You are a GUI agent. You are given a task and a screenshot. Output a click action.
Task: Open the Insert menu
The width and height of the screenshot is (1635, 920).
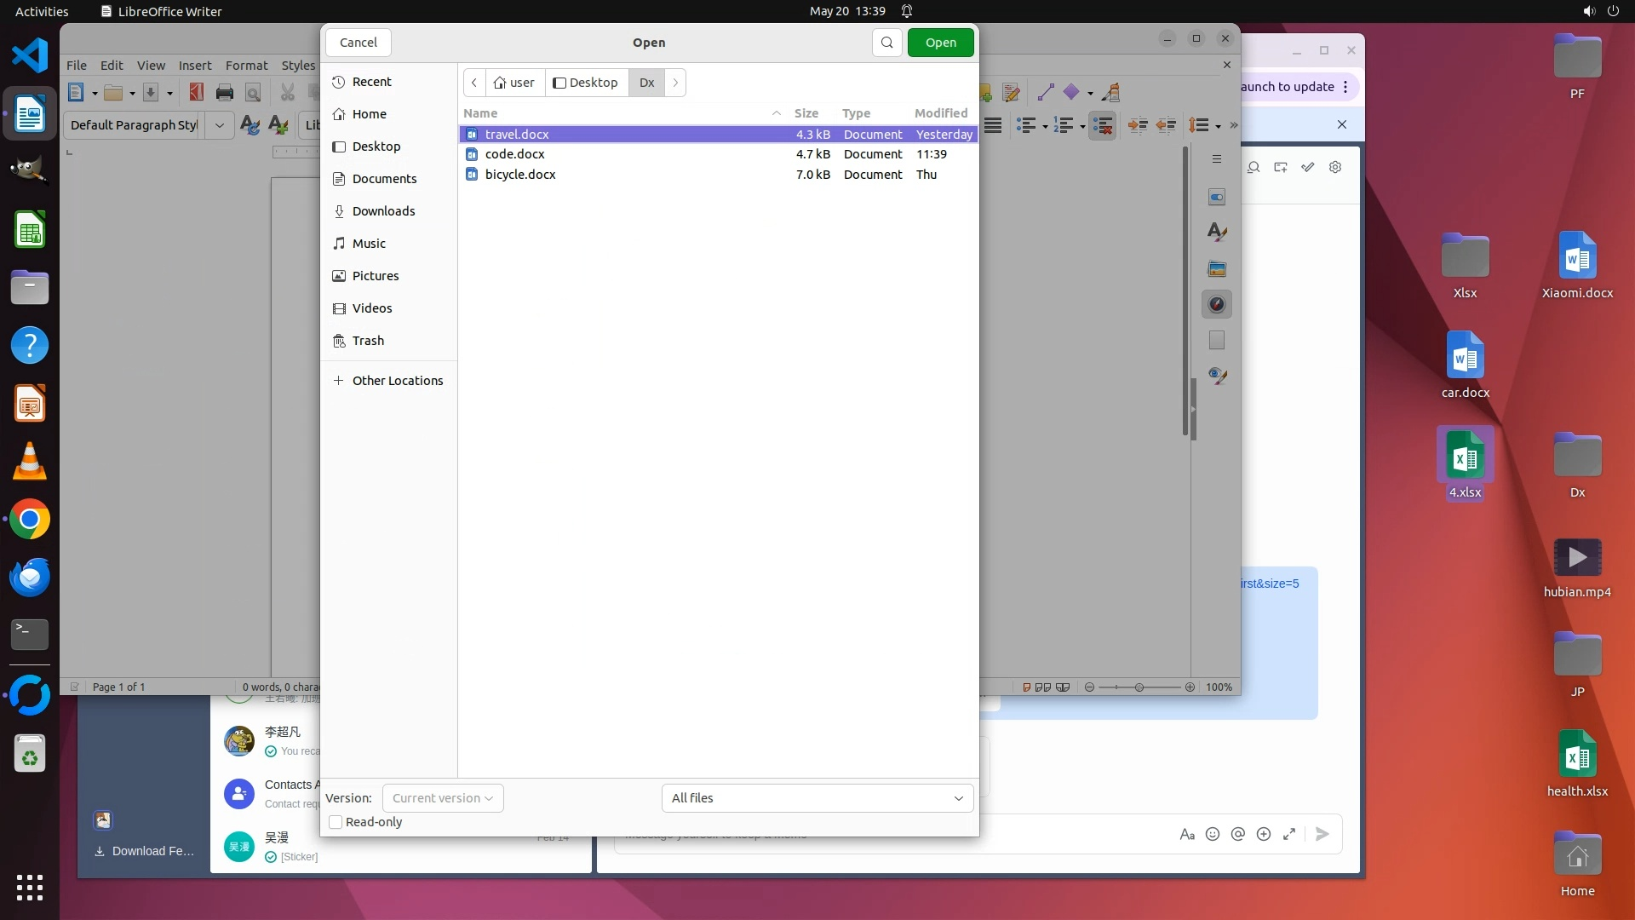tap(194, 66)
